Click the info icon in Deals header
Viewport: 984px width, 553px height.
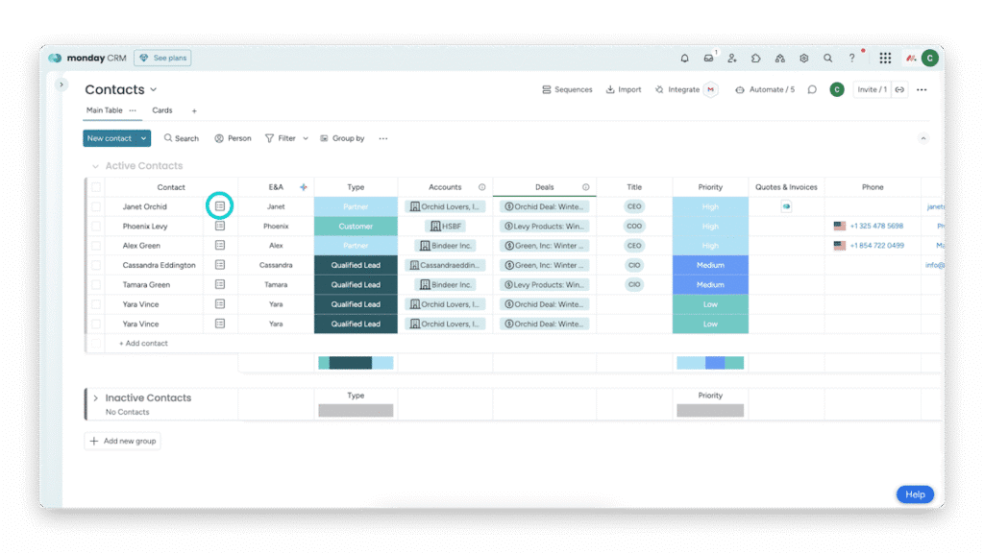(585, 187)
